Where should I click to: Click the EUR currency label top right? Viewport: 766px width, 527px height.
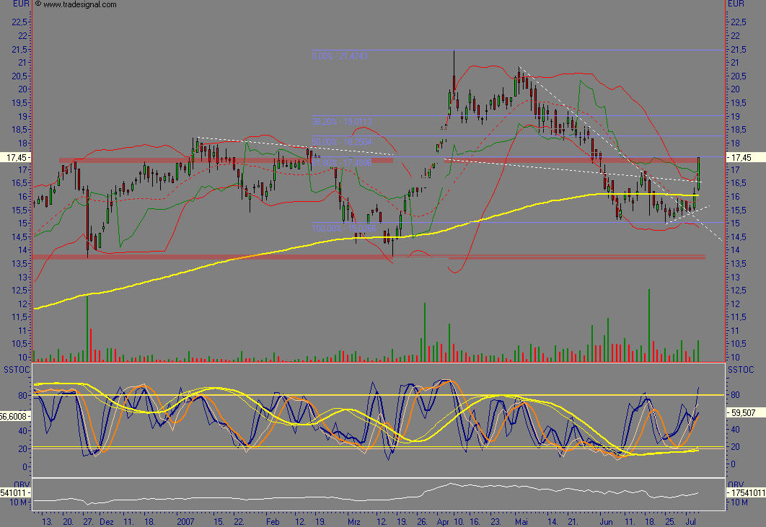[736, 4]
